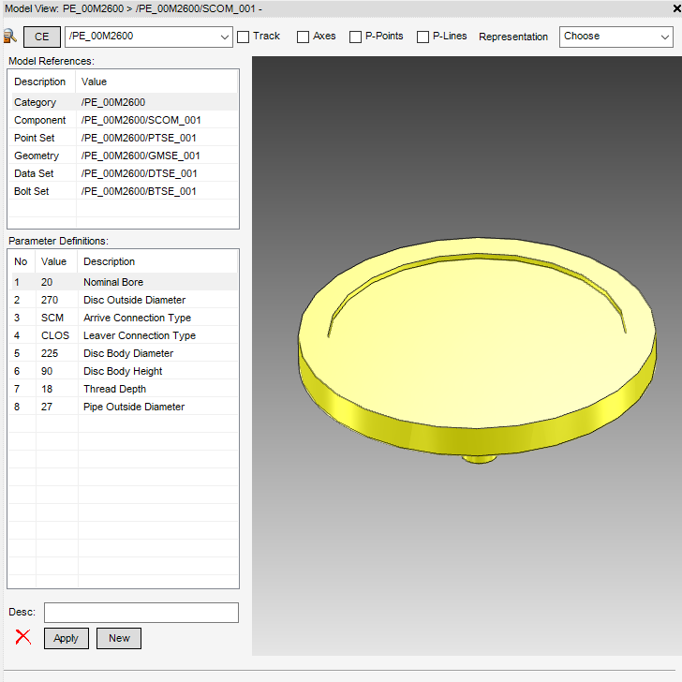Screen dimensions: 682x682
Task: Enable the Track checkbox
Action: tap(244, 37)
